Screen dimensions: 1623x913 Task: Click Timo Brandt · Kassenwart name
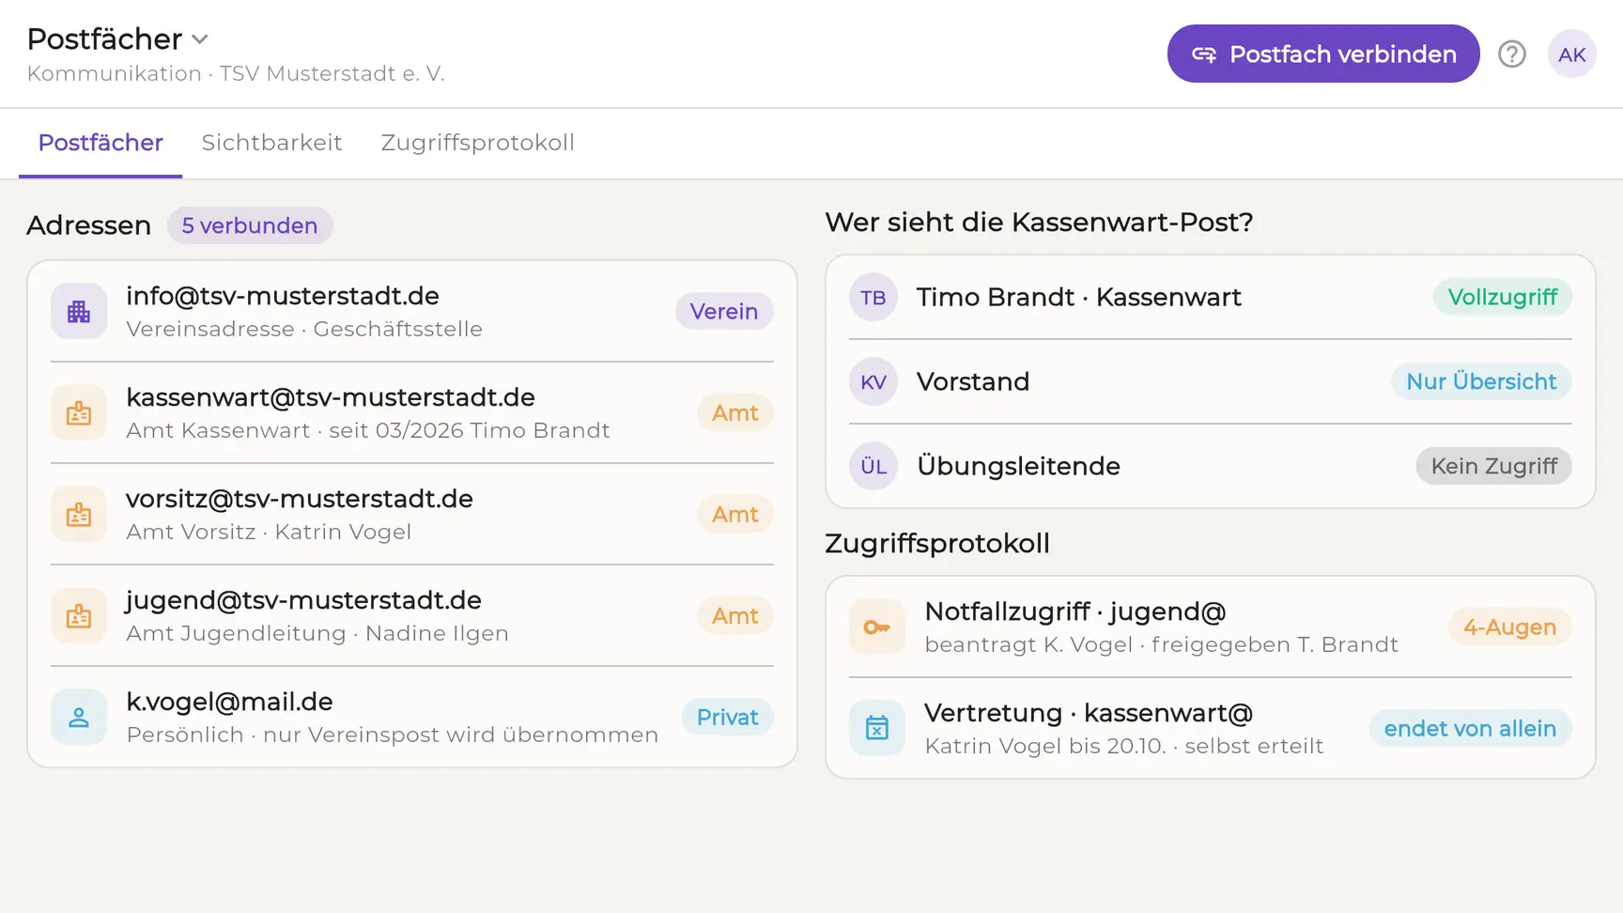[1079, 297]
